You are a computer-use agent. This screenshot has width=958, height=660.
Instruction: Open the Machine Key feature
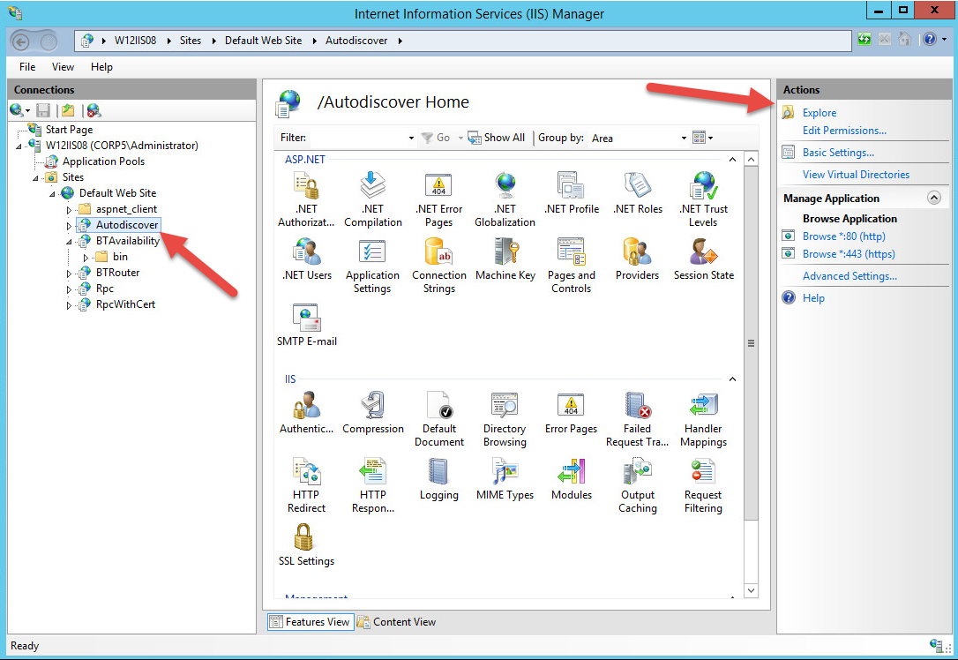pyautogui.click(x=505, y=259)
